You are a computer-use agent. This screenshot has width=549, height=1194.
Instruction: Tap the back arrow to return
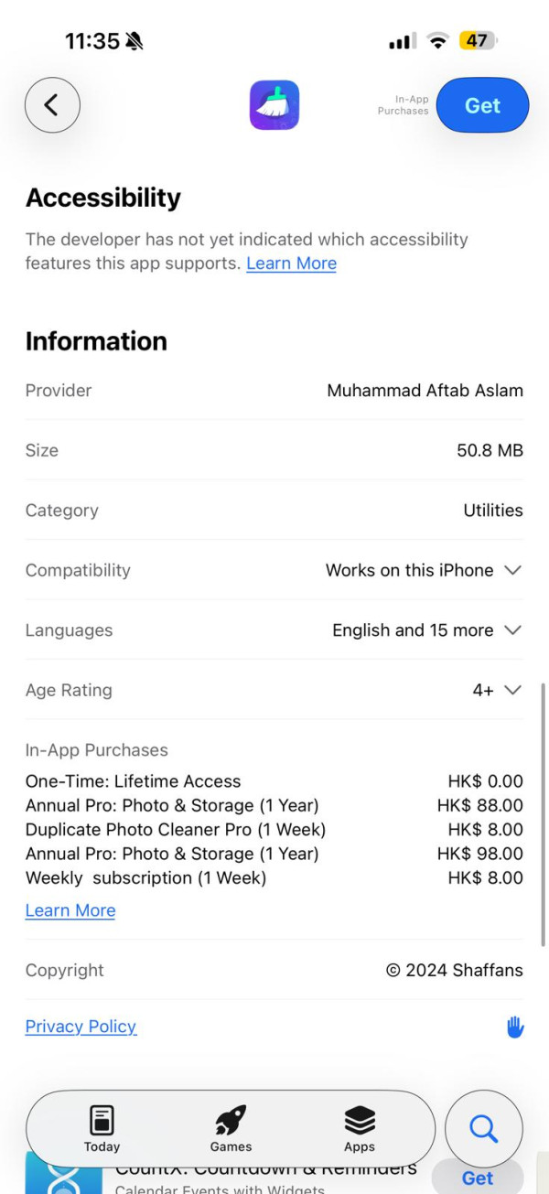[52, 104]
